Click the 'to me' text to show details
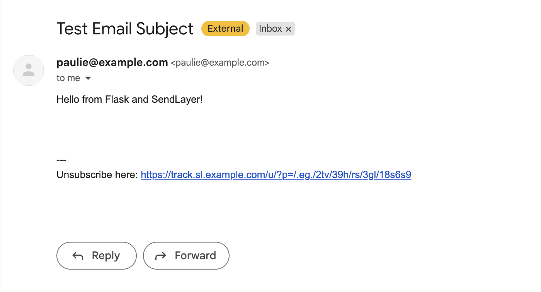 point(68,78)
